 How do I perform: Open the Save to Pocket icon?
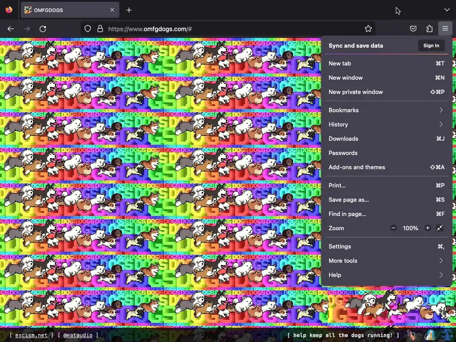[x=413, y=28]
